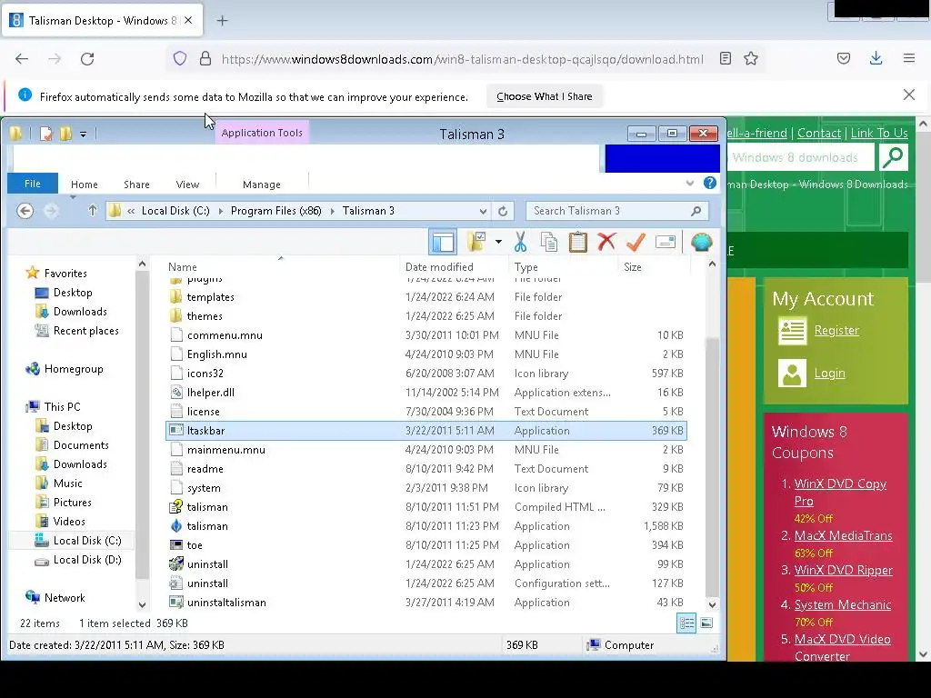Click the Search Talisman 3 field
This screenshot has width=931, height=698.
click(617, 211)
